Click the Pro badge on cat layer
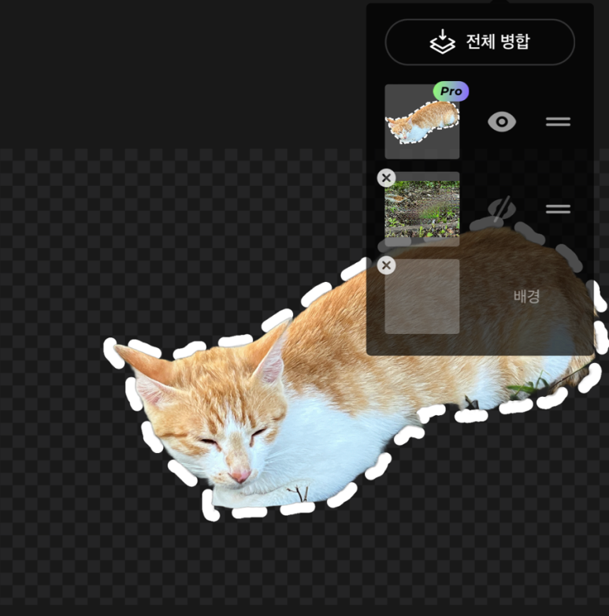Screen dimensions: 609x616 click(x=451, y=91)
